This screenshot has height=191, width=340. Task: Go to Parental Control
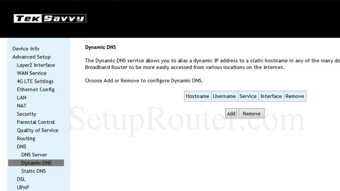click(x=36, y=122)
